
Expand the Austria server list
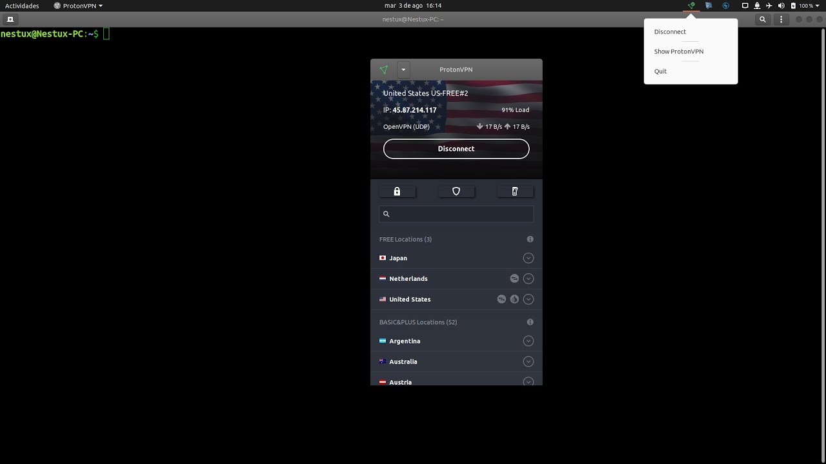[x=529, y=382]
